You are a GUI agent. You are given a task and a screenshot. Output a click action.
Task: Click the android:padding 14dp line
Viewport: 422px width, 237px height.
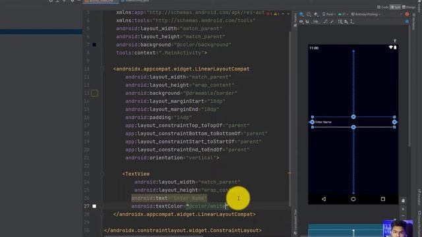[x=158, y=117]
